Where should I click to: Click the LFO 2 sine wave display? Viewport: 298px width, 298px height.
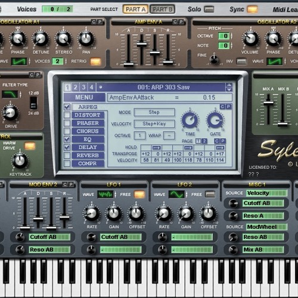coord(176,194)
